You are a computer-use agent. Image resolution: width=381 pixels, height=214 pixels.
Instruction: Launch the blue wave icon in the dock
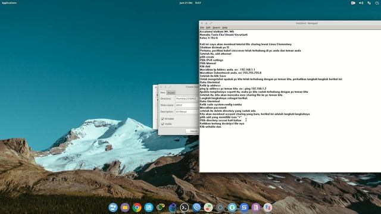pos(196,207)
